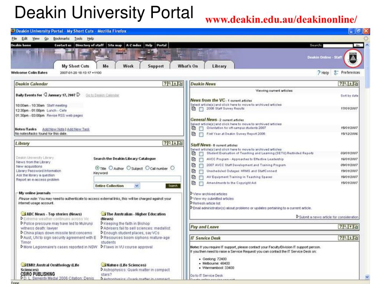Open ABC News Top stories folder
The image size is (379, 284).
coord(23,213)
